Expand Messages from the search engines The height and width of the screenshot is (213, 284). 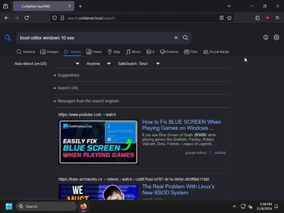pyautogui.click(x=87, y=101)
